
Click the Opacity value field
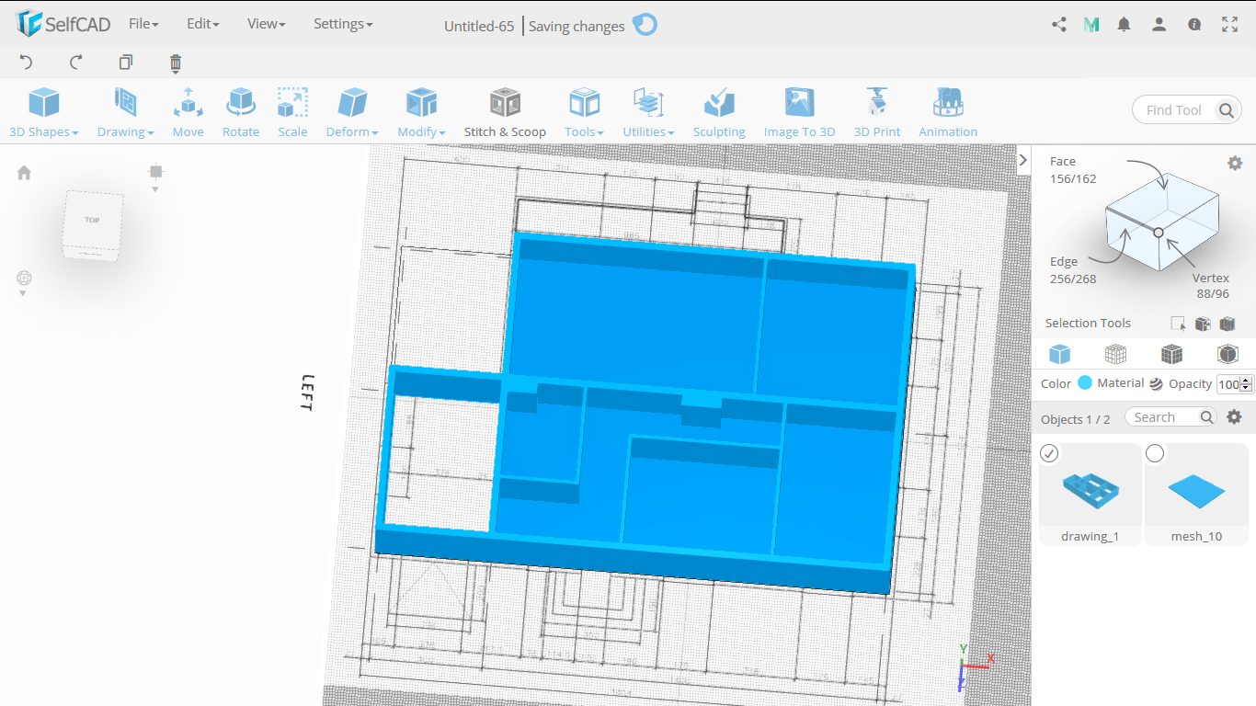coord(1227,384)
